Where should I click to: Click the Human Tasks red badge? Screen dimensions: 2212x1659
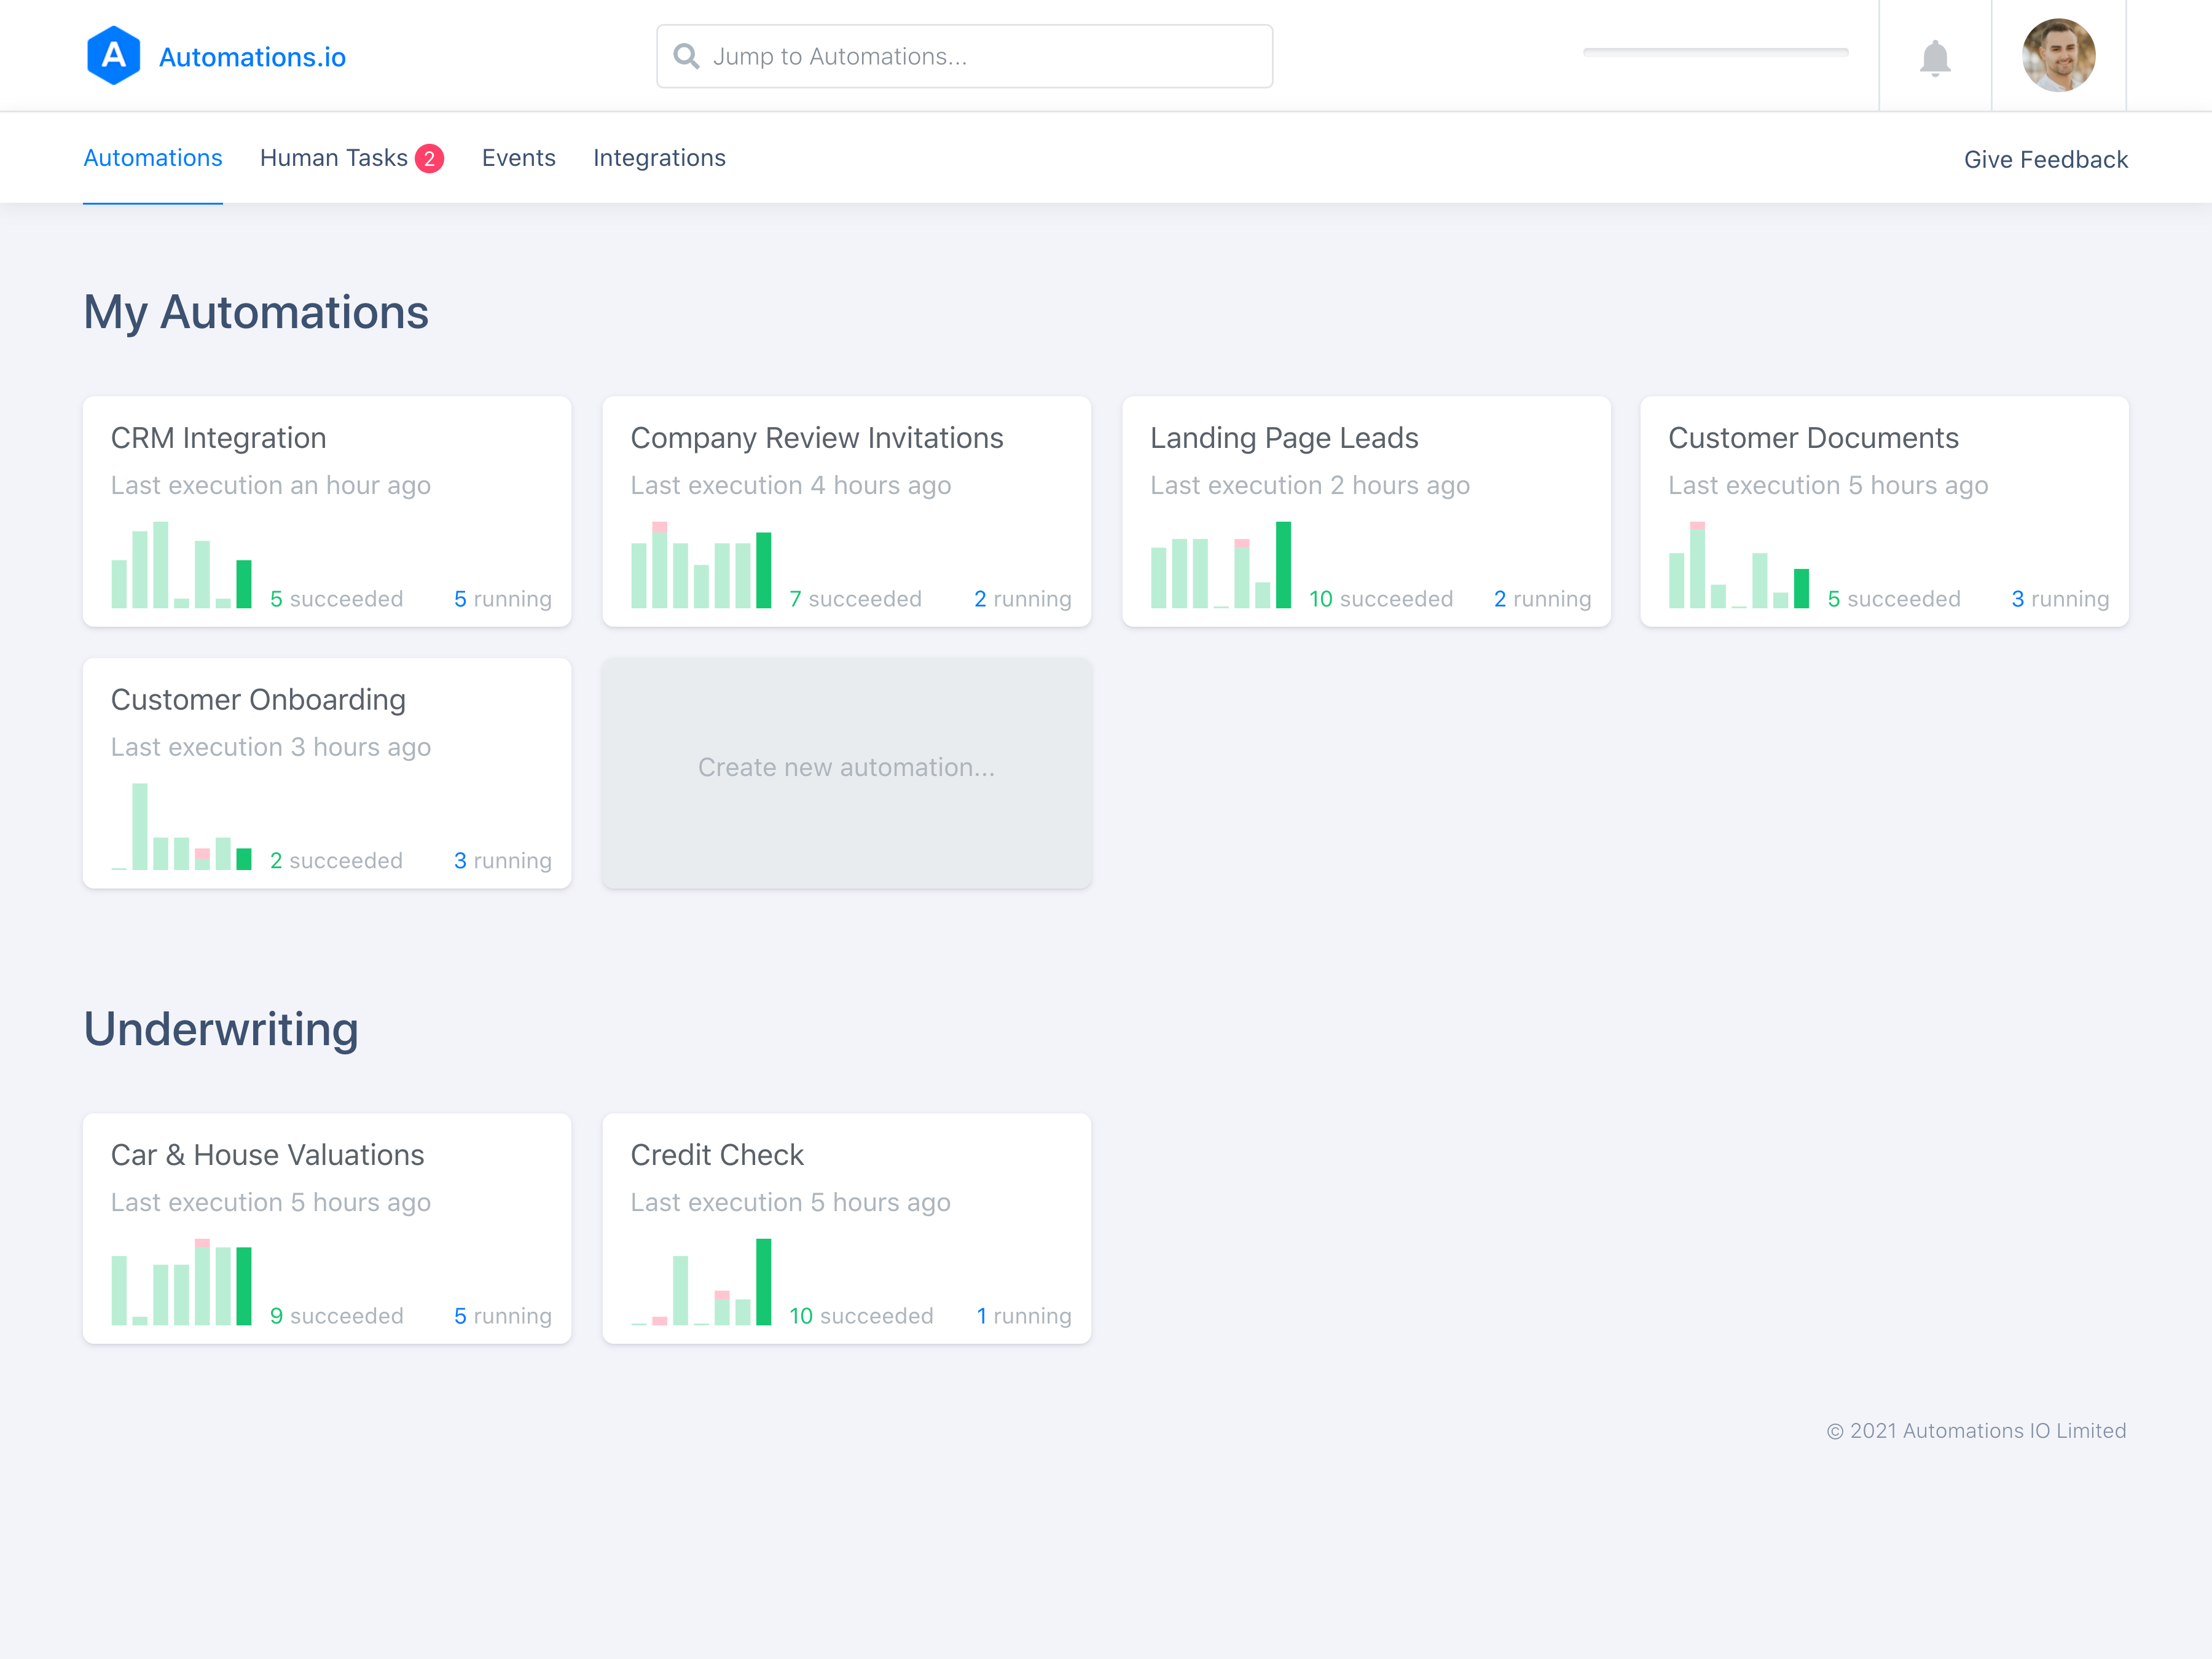[429, 159]
